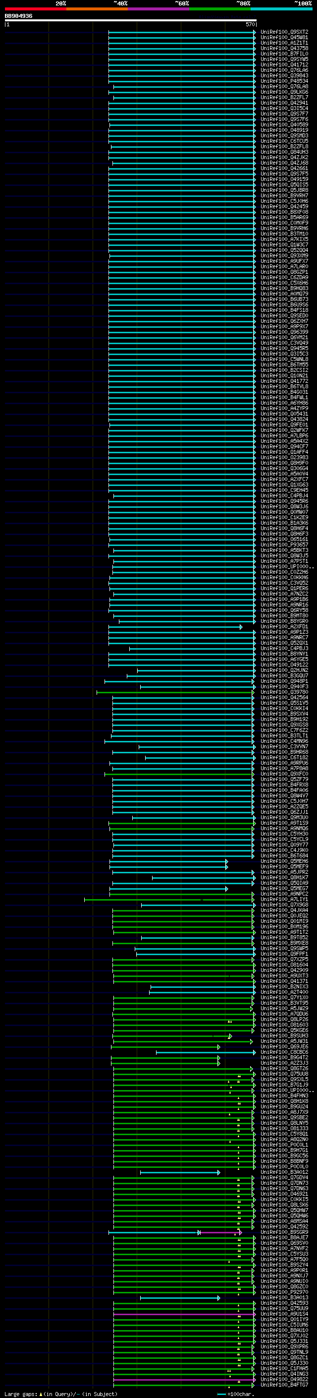Click the 'Large gaps:' legend text

tap(21, 1394)
